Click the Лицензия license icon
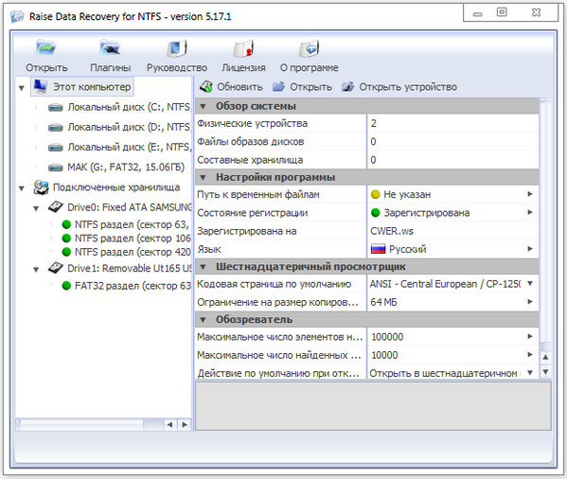This screenshot has width=567, height=479. 243,48
